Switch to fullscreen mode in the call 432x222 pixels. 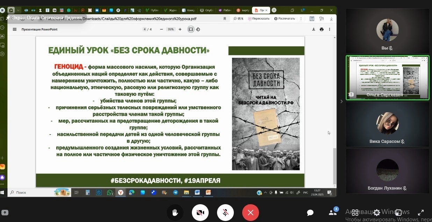421,213
